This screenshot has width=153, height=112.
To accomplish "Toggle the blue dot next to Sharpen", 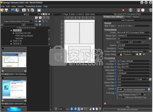I will 116,73.
